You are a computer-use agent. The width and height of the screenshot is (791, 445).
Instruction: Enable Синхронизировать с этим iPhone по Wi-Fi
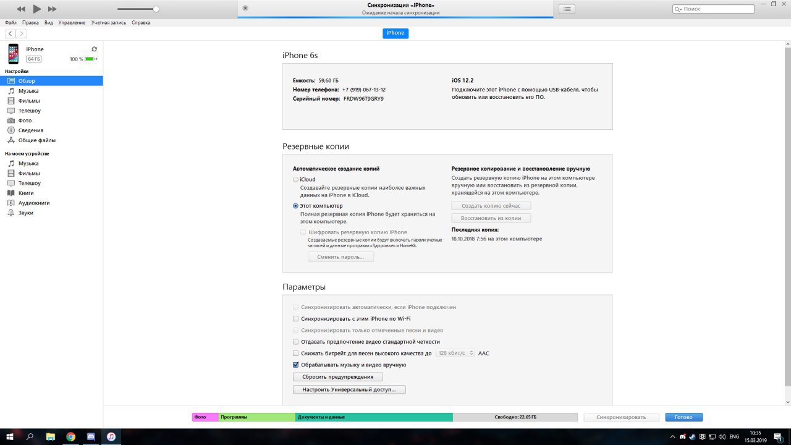(295, 319)
